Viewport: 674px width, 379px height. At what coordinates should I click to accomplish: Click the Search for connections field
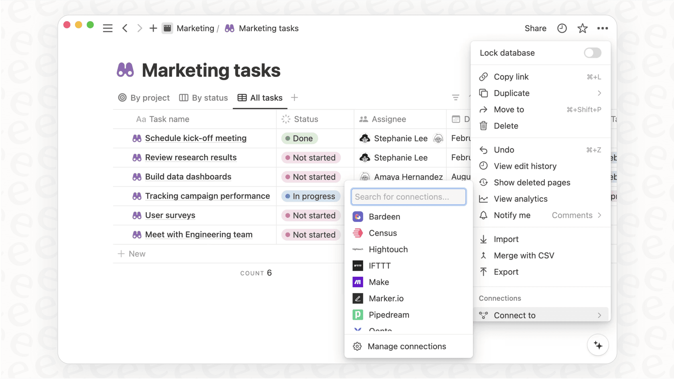[408, 197]
